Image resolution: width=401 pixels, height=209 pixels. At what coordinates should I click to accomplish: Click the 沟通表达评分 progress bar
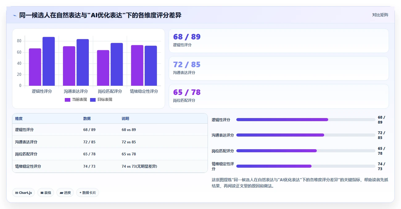coord(306,135)
